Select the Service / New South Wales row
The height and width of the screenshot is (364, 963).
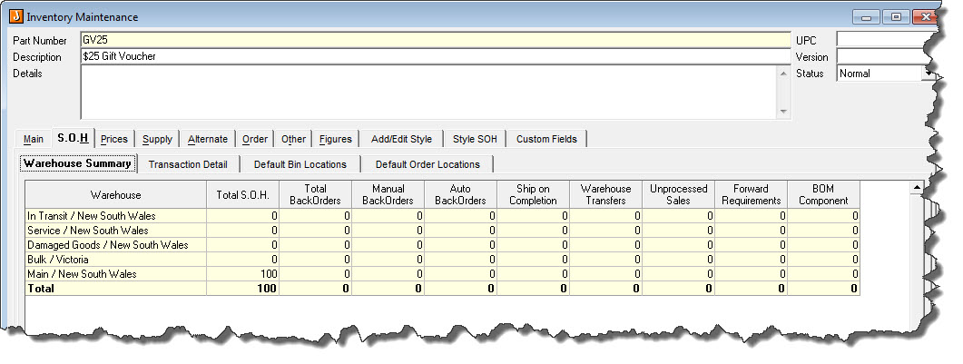(x=442, y=231)
